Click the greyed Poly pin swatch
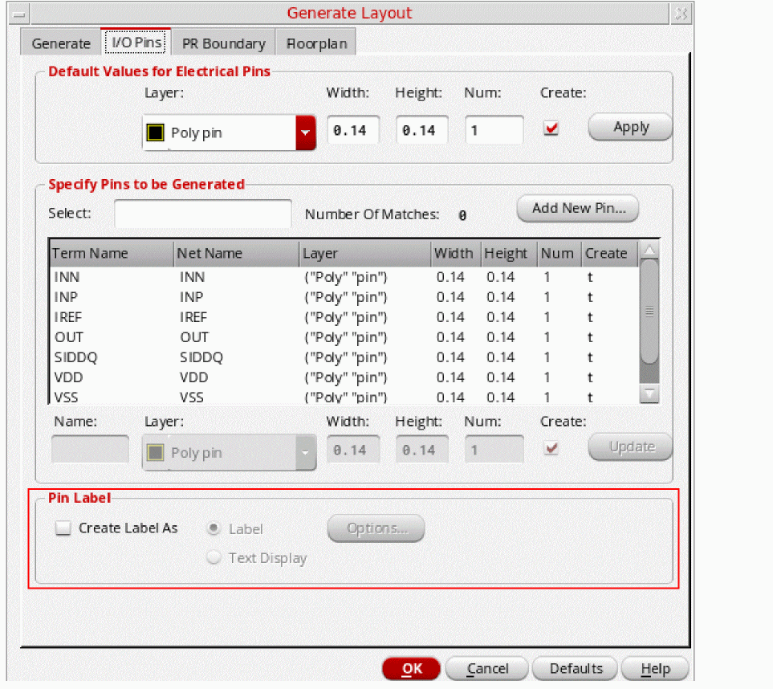Image resolution: width=773 pixels, height=689 pixels. click(x=155, y=452)
